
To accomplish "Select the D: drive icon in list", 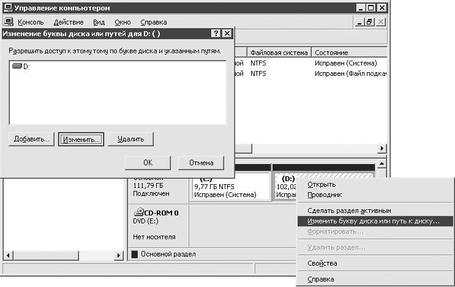I will coord(17,67).
